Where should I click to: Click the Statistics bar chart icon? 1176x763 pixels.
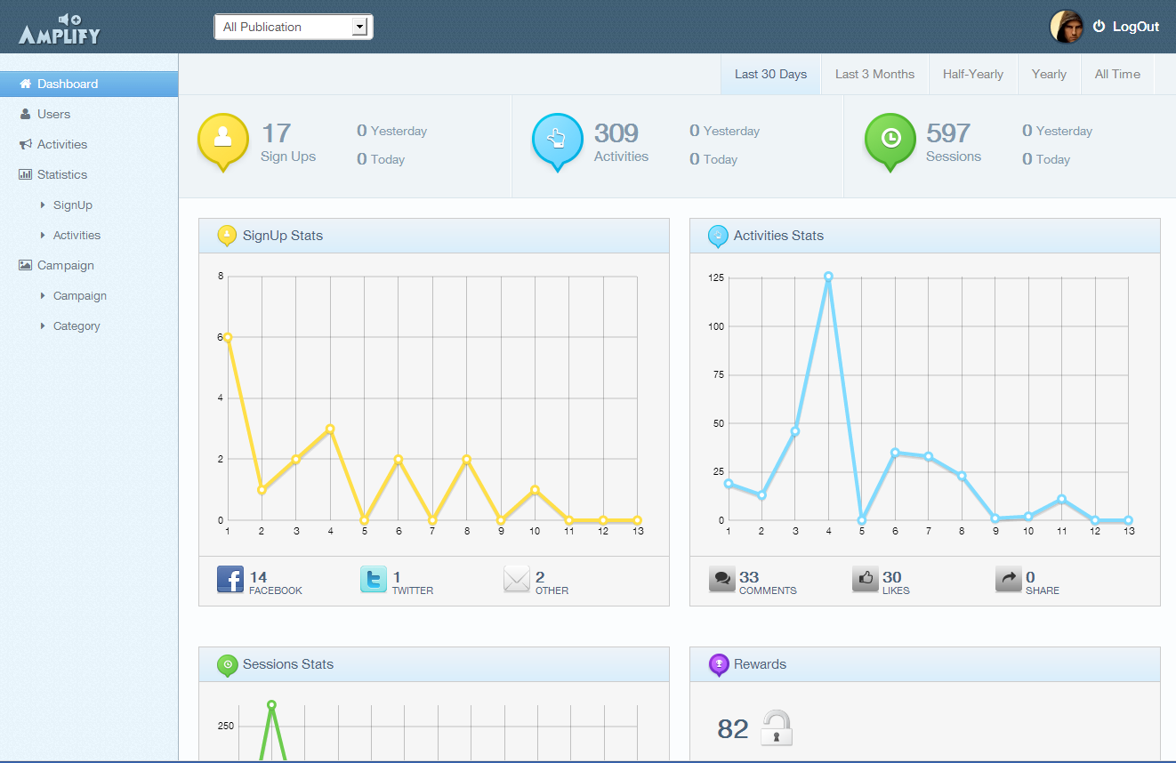pyautogui.click(x=26, y=174)
